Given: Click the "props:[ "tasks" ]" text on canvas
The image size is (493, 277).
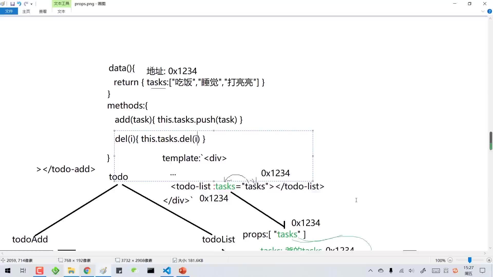Looking at the screenshot, I should click(274, 234).
